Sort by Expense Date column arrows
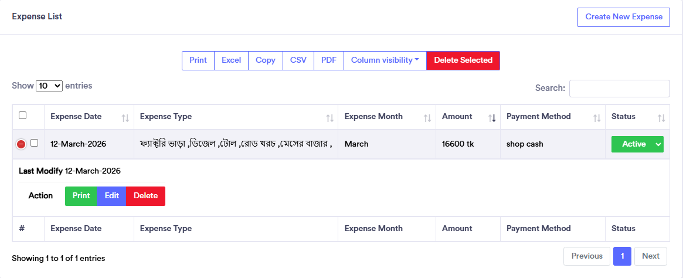Viewport: 683px width, 278px height. pyautogui.click(x=125, y=118)
